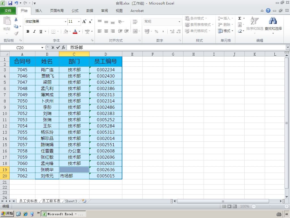
Task: Click the Save icon in quick access toolbar
Action: point(10,3)
